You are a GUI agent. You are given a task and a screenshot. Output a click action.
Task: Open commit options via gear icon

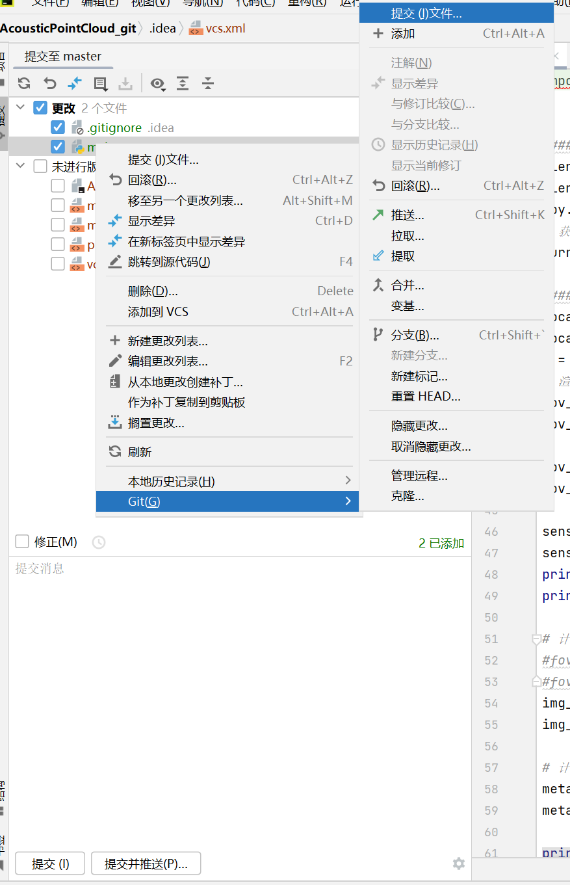pos(459,864)
